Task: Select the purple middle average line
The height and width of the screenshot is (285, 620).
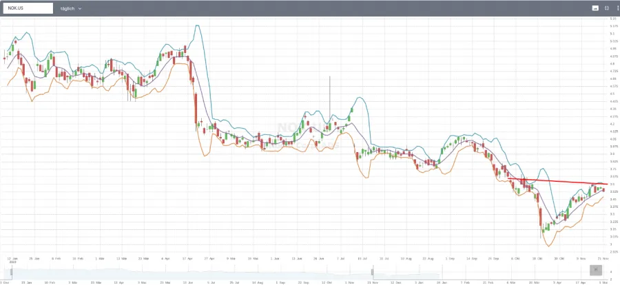Action: 276,142
